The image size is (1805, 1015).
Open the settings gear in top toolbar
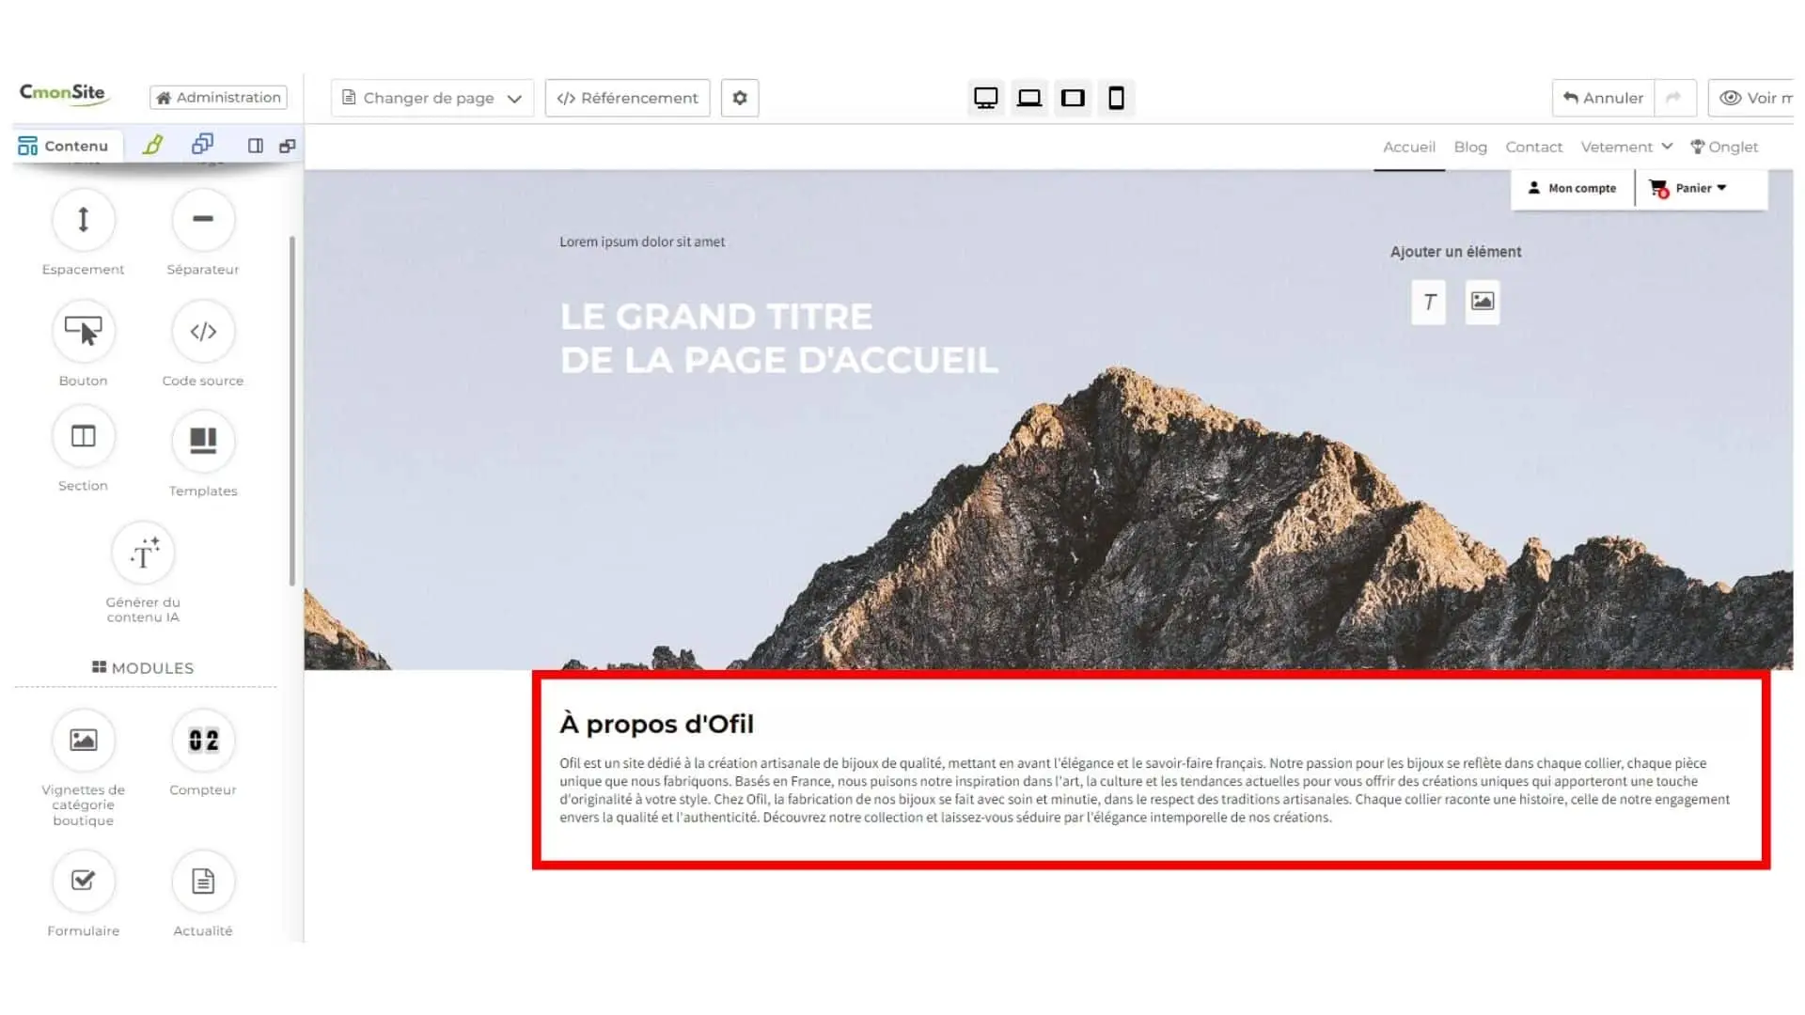[x=740, y=98]
